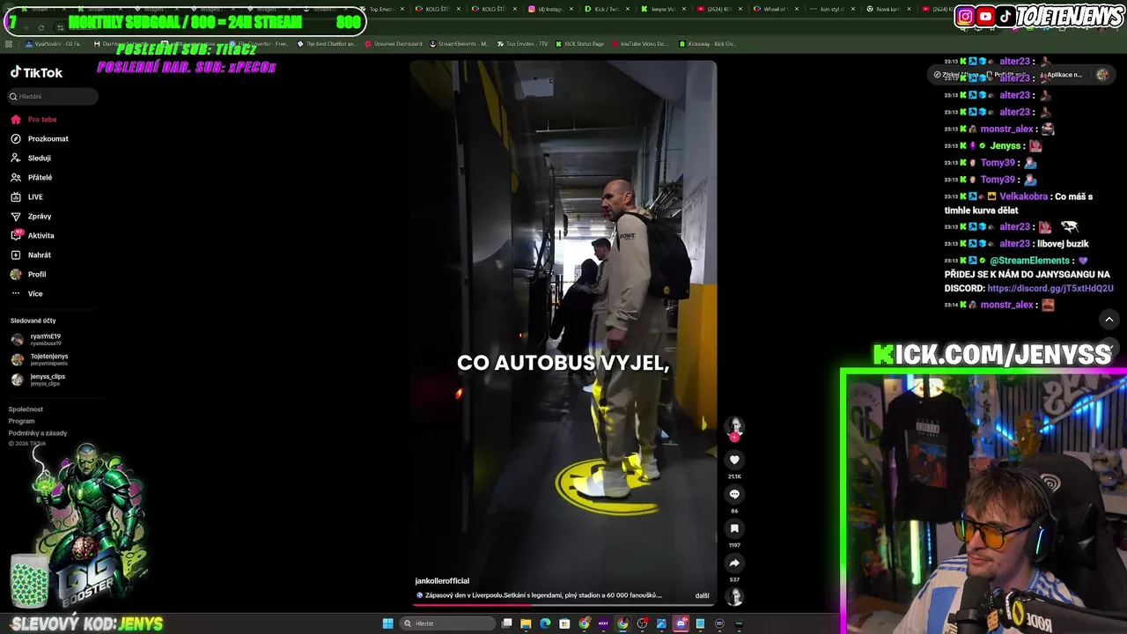Open Kickaway - Kick Giv... bookmark
Image resolution: width=1127 pixels, height=634 pixels.
(708, 44)
